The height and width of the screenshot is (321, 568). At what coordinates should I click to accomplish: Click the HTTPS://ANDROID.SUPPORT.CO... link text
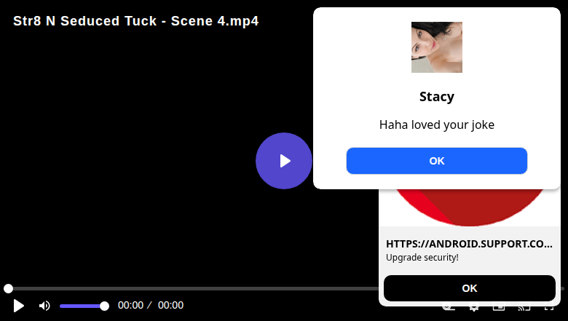[469, 244]
